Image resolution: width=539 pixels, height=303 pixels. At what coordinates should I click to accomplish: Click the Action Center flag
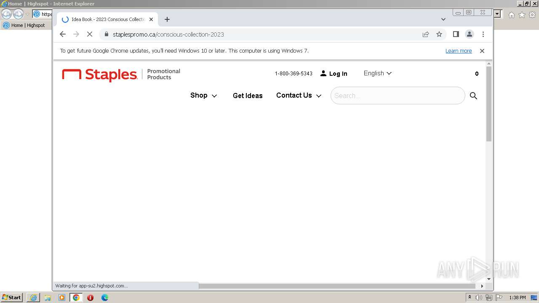coord(499,298)
